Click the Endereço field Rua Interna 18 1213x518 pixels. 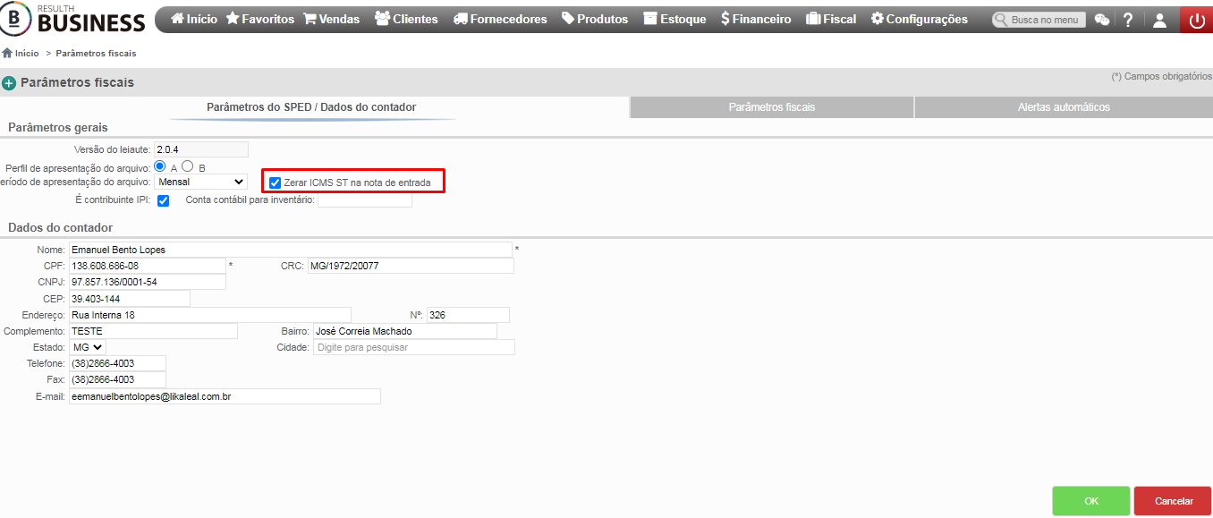click(210, 315)
